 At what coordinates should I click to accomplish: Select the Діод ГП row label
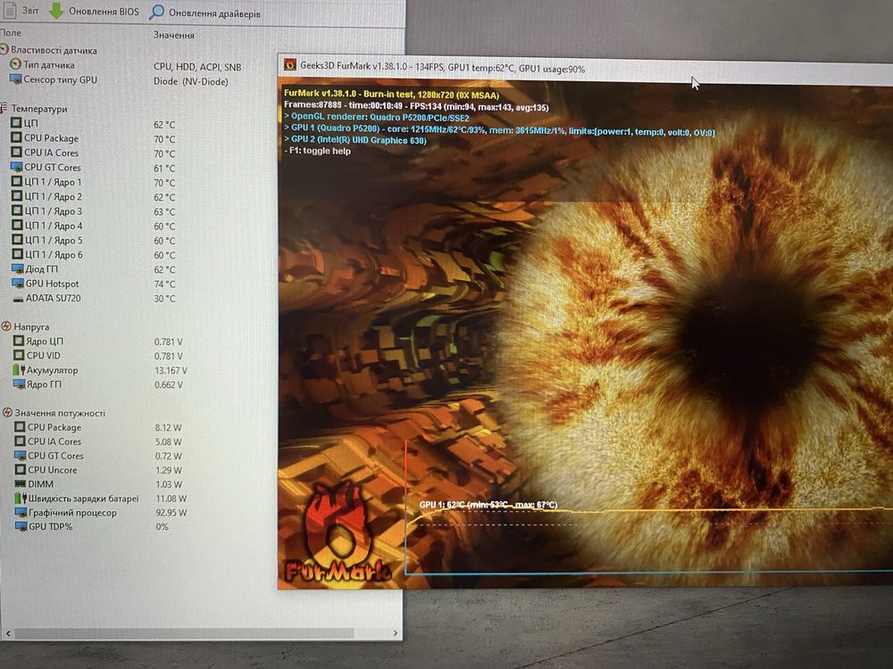click(42, 269)
